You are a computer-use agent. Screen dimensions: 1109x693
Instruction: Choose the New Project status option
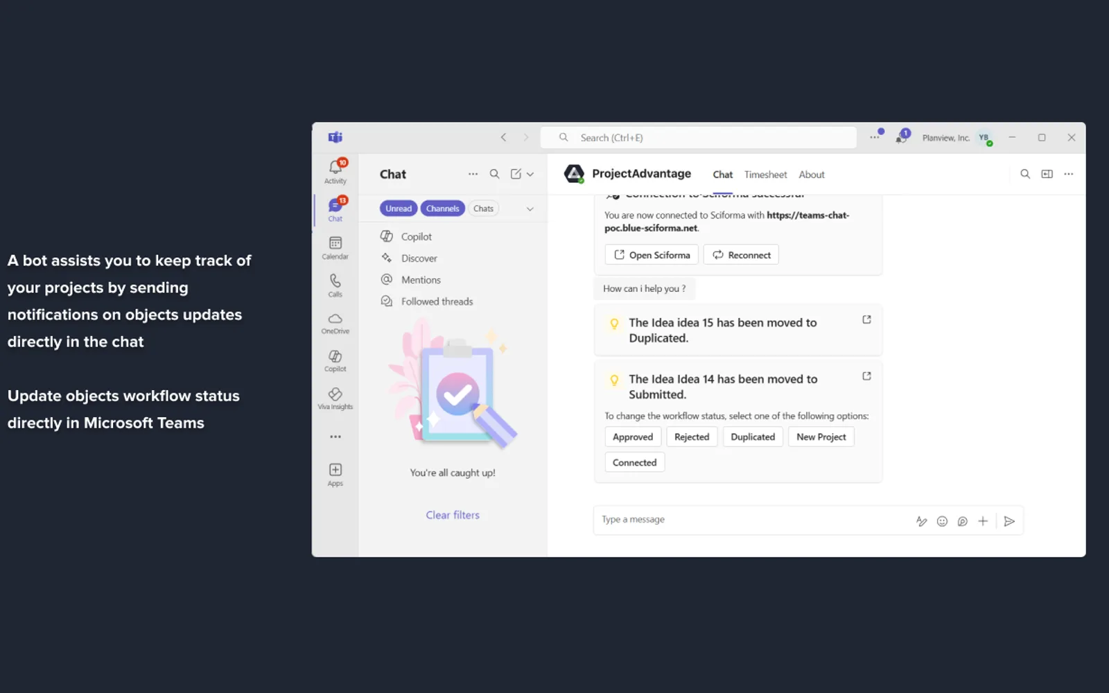(821, 437)
